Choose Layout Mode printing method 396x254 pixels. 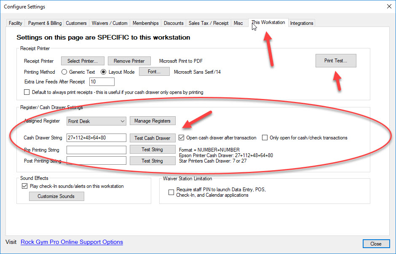coord(103,72)
